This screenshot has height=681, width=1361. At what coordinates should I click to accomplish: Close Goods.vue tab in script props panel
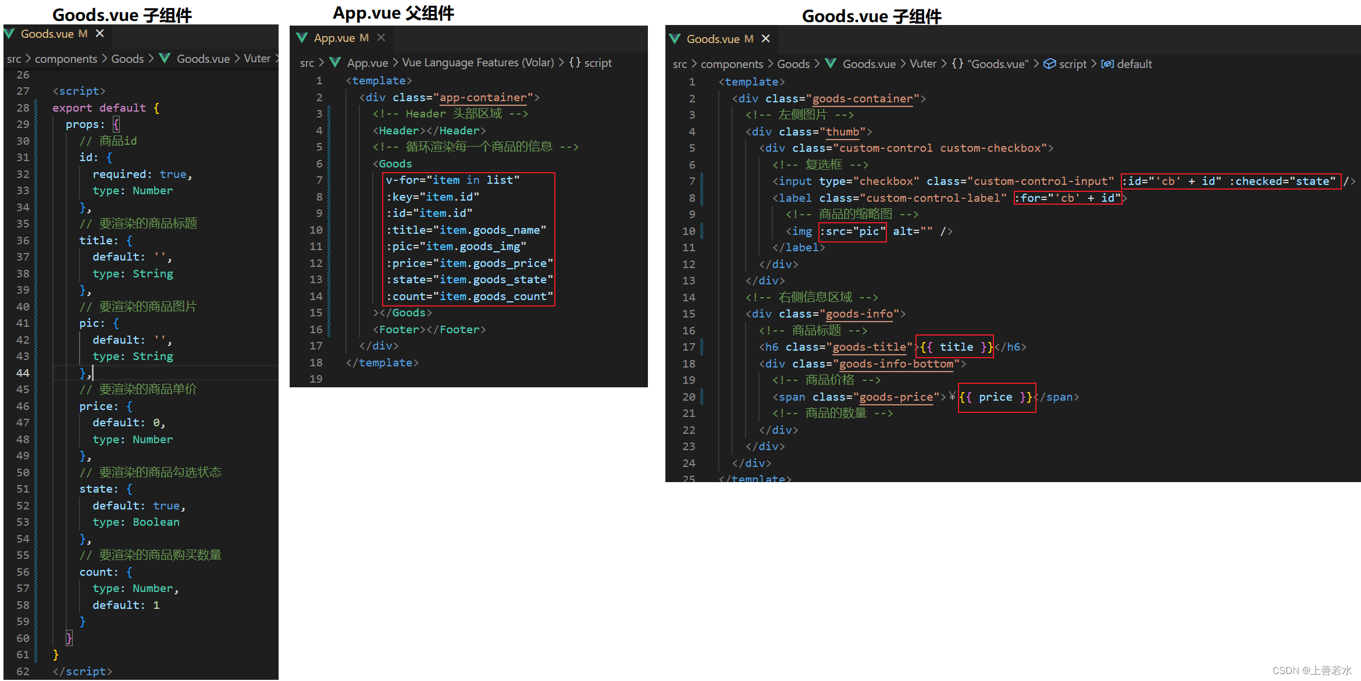click(100, 34)
